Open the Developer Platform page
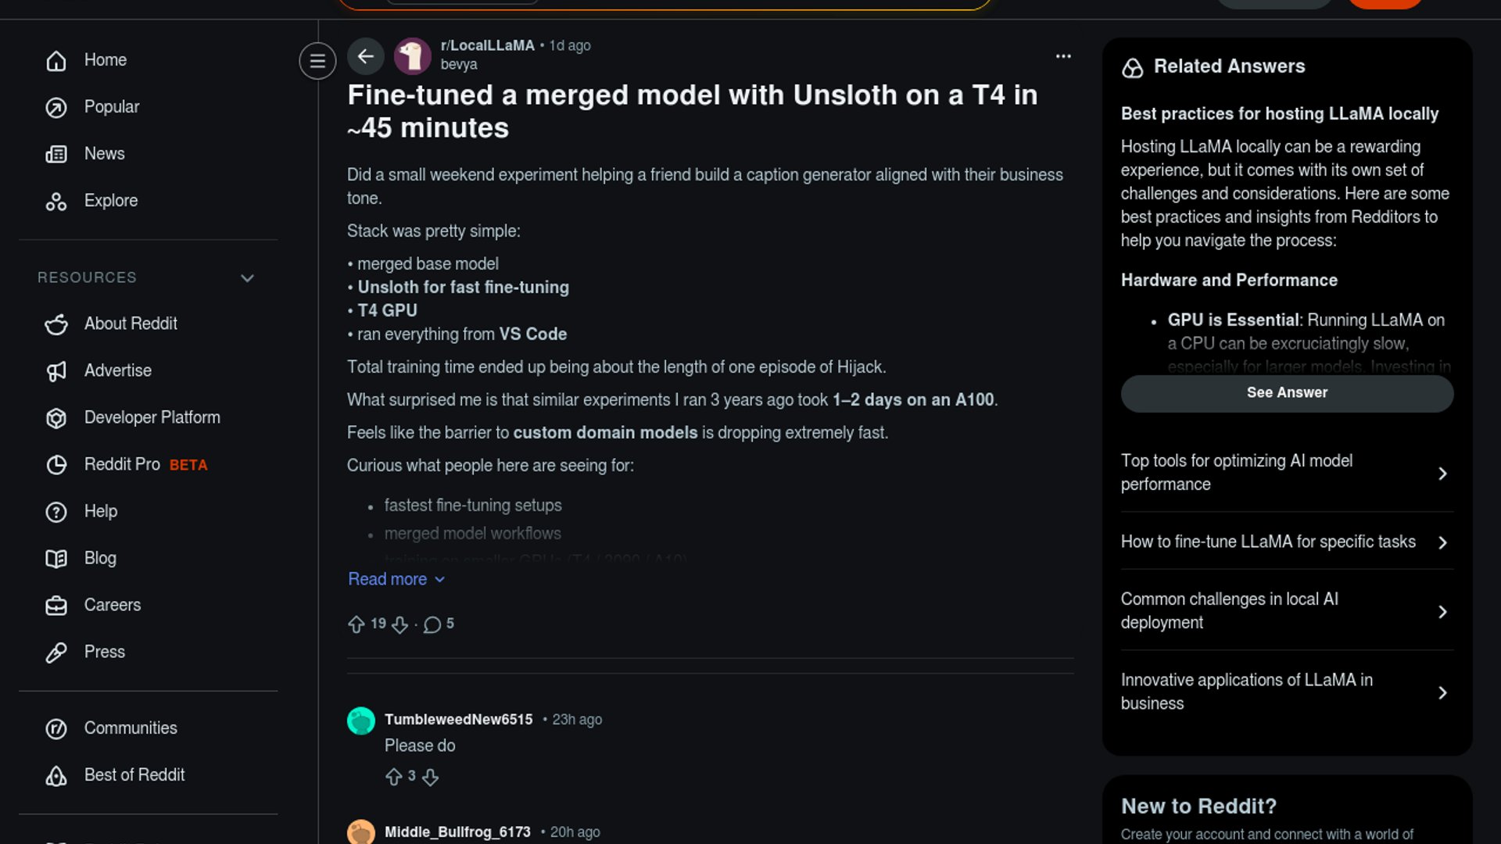Image resolution: width=1501 pixels, height=844 pixels. (152, 418)
